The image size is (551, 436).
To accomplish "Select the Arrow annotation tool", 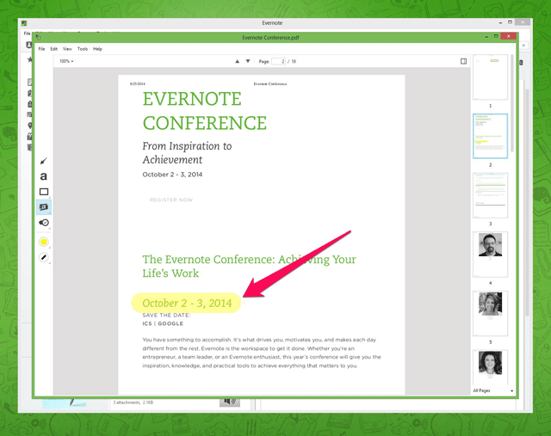I will (44, 161).
